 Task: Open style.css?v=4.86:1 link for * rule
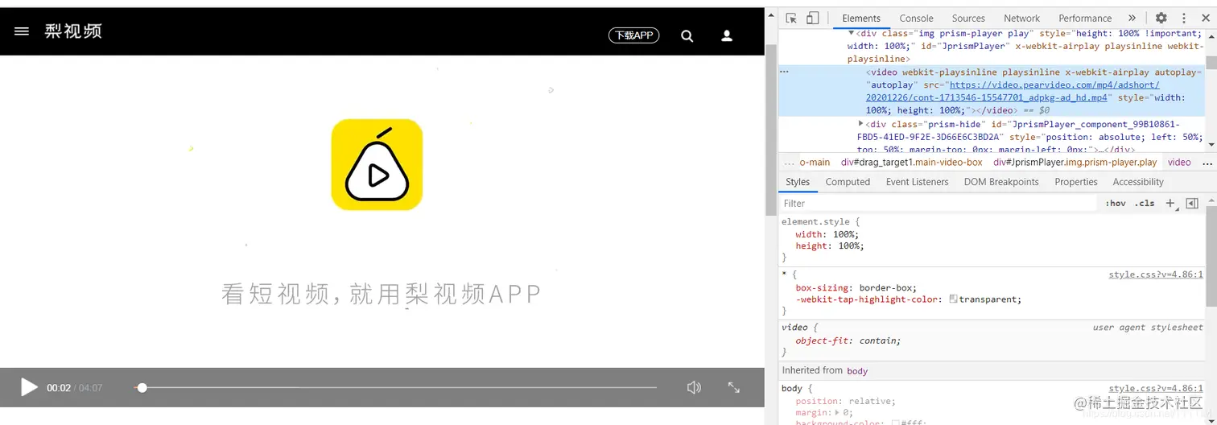[x=1156, y=274]
